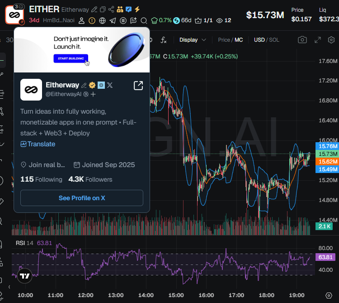Expand chart to fullscreen with arrows icon
The height and width of the screenshot is (303, 339).
pyautogui.click(x=318, y=40)
